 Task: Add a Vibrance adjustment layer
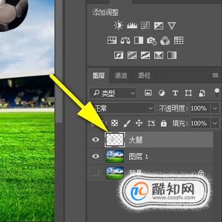tap(171, 26)
